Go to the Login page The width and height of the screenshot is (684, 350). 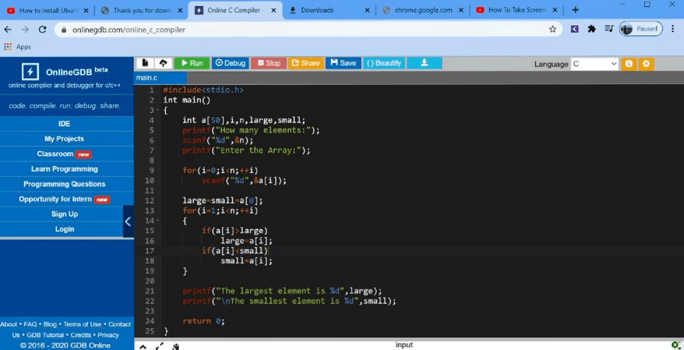coord(64,229)
